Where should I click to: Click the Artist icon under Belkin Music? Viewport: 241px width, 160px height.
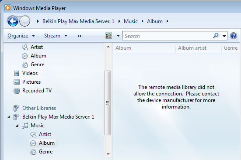click(33, 135)
